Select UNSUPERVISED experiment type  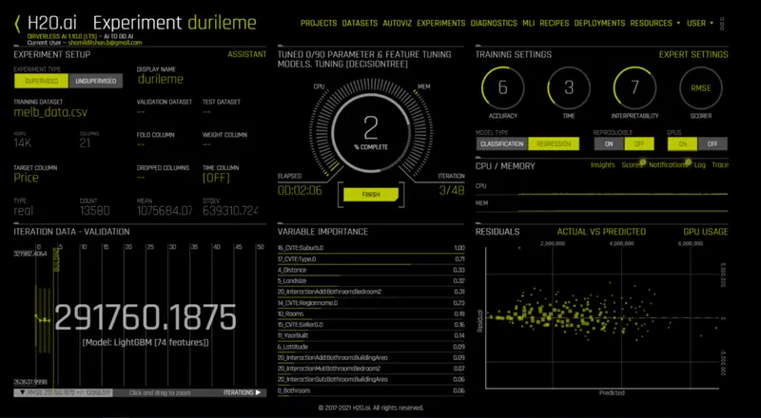click(96, 81)
